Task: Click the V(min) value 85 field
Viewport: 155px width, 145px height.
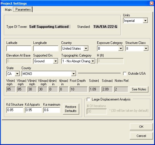Action: pyautogui.click(x=11, y=89)
